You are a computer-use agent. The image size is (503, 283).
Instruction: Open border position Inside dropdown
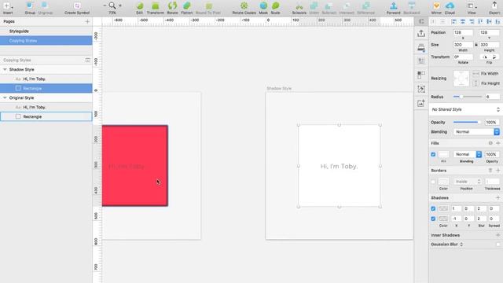point(467,182)
